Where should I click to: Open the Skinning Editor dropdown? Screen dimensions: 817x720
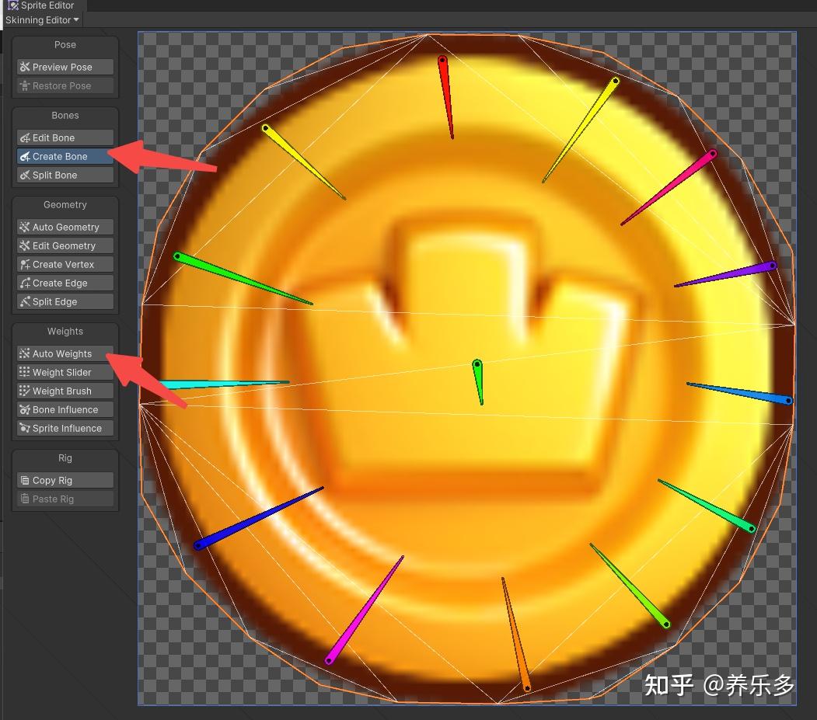click(x=42, y=19)
